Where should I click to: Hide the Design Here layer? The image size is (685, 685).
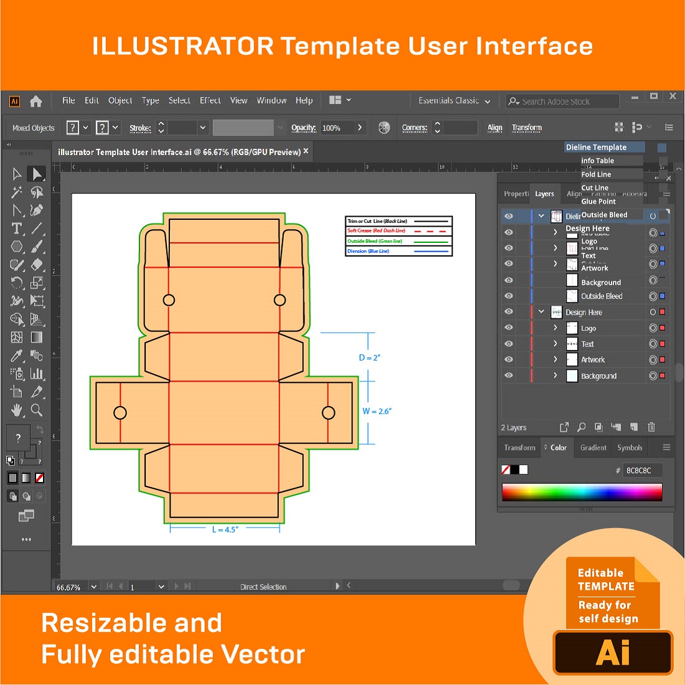coord(509,312)
